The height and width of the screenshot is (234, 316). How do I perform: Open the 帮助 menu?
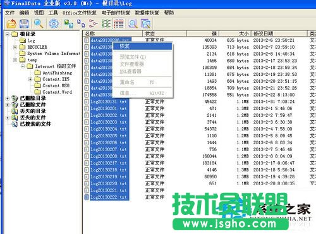click(x=169, y=13)
